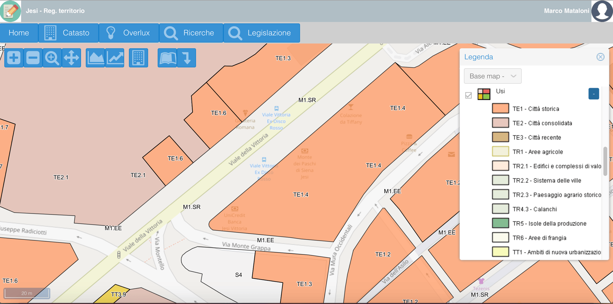Click the building icon in map toolbar
This screenshot has width=613, height=304.
coord(138,58)
